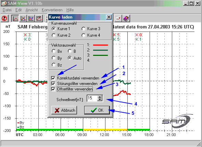Click the SAM logo toolbar icon
The image size is (202, 147).
[118, 18]
